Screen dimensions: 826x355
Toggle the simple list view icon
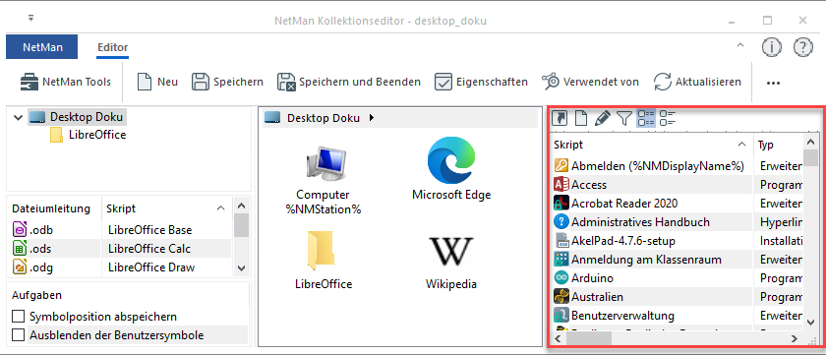668,118
